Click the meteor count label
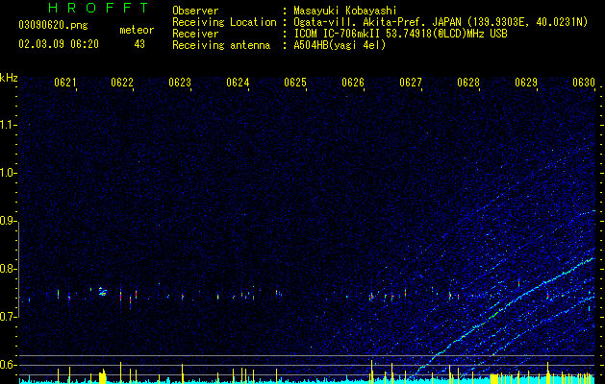Viewport: 605px width, 384px height. [137, 30]
